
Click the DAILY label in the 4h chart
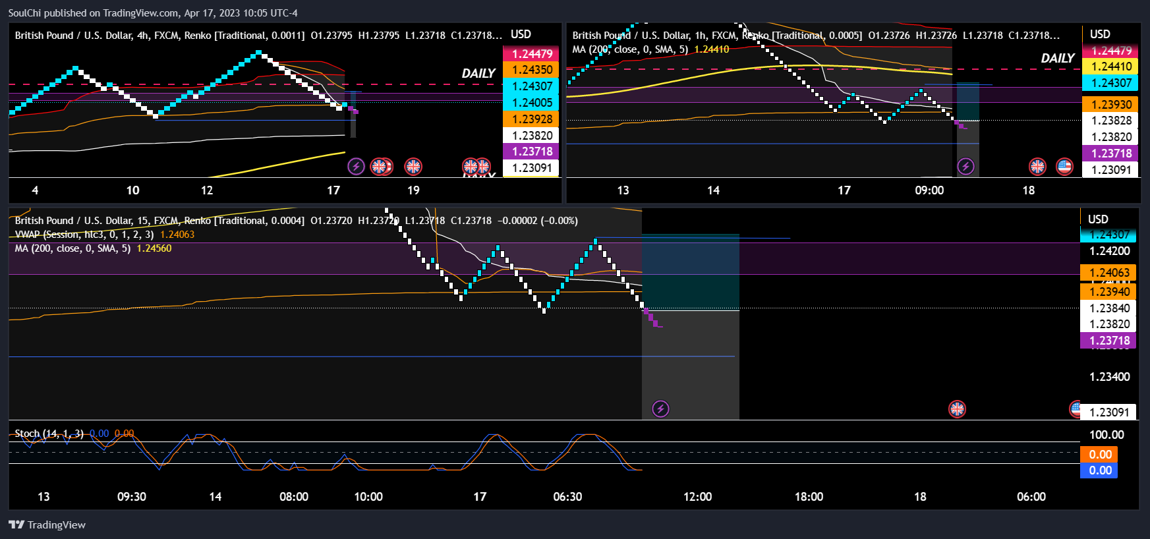[x=478, y=73]
